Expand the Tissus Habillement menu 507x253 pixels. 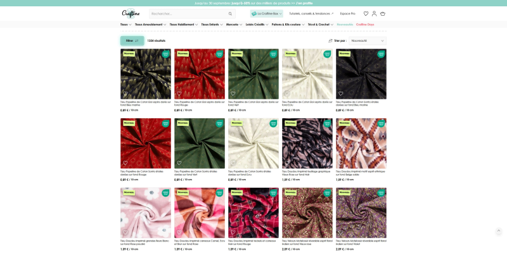[184, 25]
